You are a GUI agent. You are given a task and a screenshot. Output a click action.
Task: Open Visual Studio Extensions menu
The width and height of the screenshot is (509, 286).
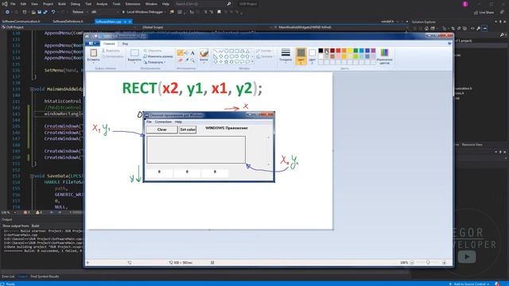(133, 4)
